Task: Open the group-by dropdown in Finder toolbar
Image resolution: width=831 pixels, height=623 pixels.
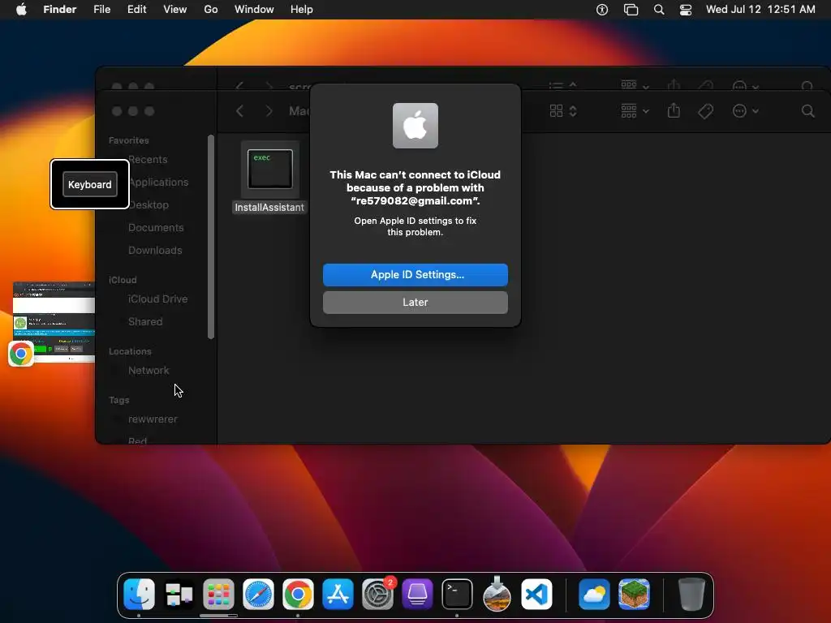Action: [635, 110]
